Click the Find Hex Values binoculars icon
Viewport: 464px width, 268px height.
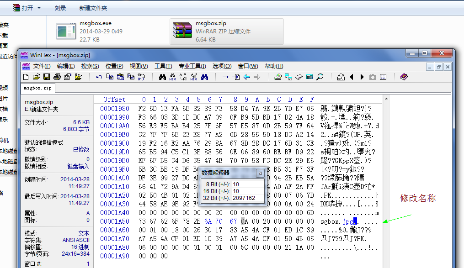173,77
